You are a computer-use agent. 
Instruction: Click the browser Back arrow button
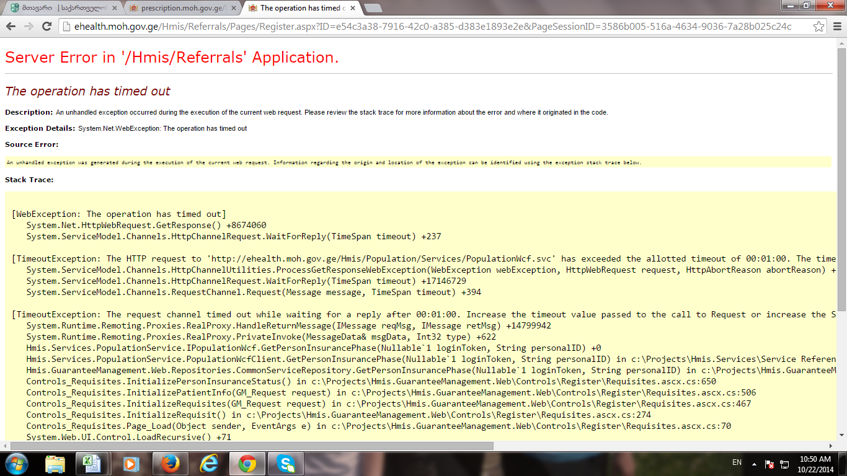click(x=12, y=27)
